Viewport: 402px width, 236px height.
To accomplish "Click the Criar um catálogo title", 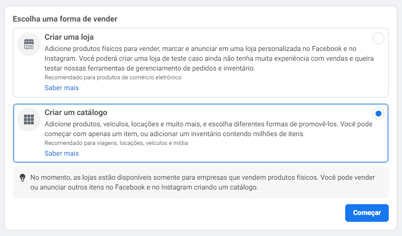I will pos(76,113).
